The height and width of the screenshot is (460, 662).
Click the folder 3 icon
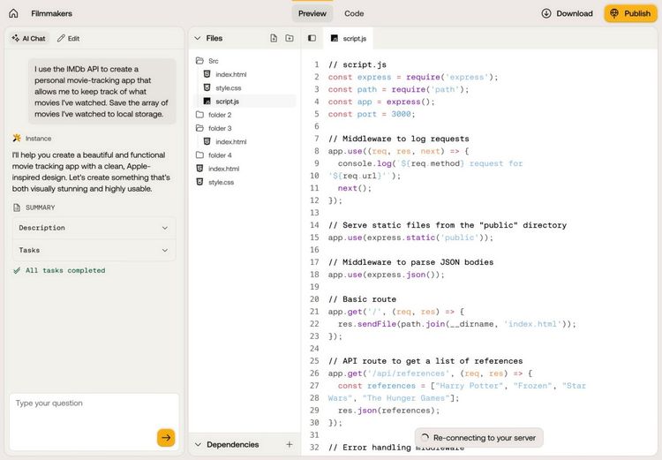[199, 128]
